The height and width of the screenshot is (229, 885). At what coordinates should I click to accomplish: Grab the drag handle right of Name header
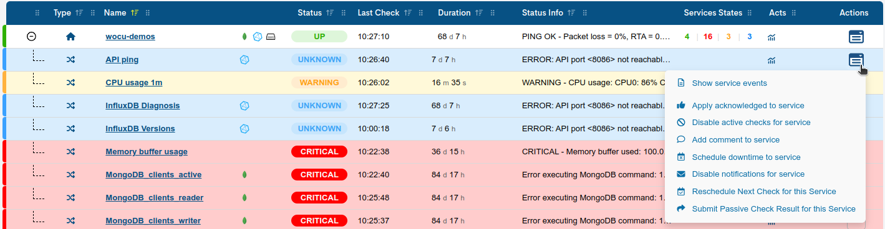[148, 13]
